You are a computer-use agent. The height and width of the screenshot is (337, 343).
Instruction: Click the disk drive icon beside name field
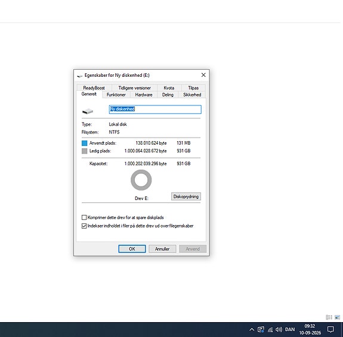(88, 111)
